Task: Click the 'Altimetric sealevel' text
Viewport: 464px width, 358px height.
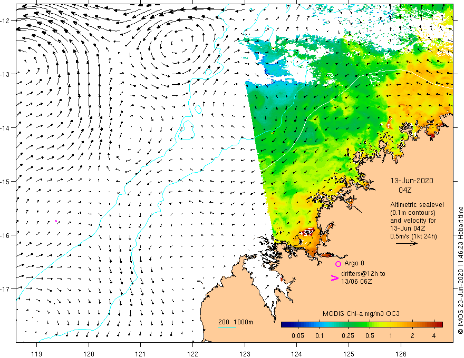Action: pos(417,205)
